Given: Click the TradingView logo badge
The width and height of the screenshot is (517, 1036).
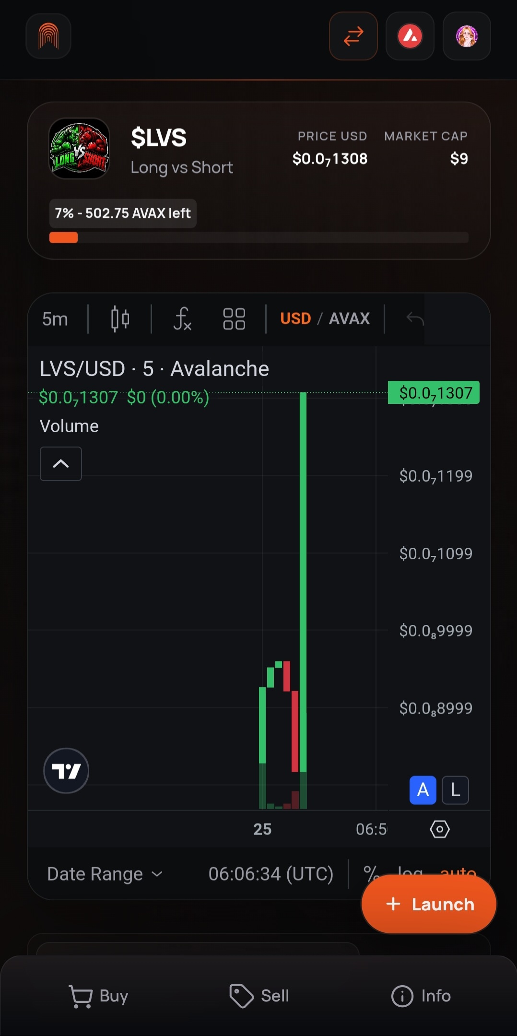Looking at the screenshot, I should click(66, 771).
